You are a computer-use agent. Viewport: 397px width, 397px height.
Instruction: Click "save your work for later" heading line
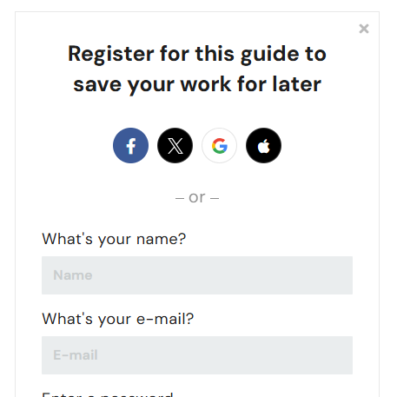197,85
